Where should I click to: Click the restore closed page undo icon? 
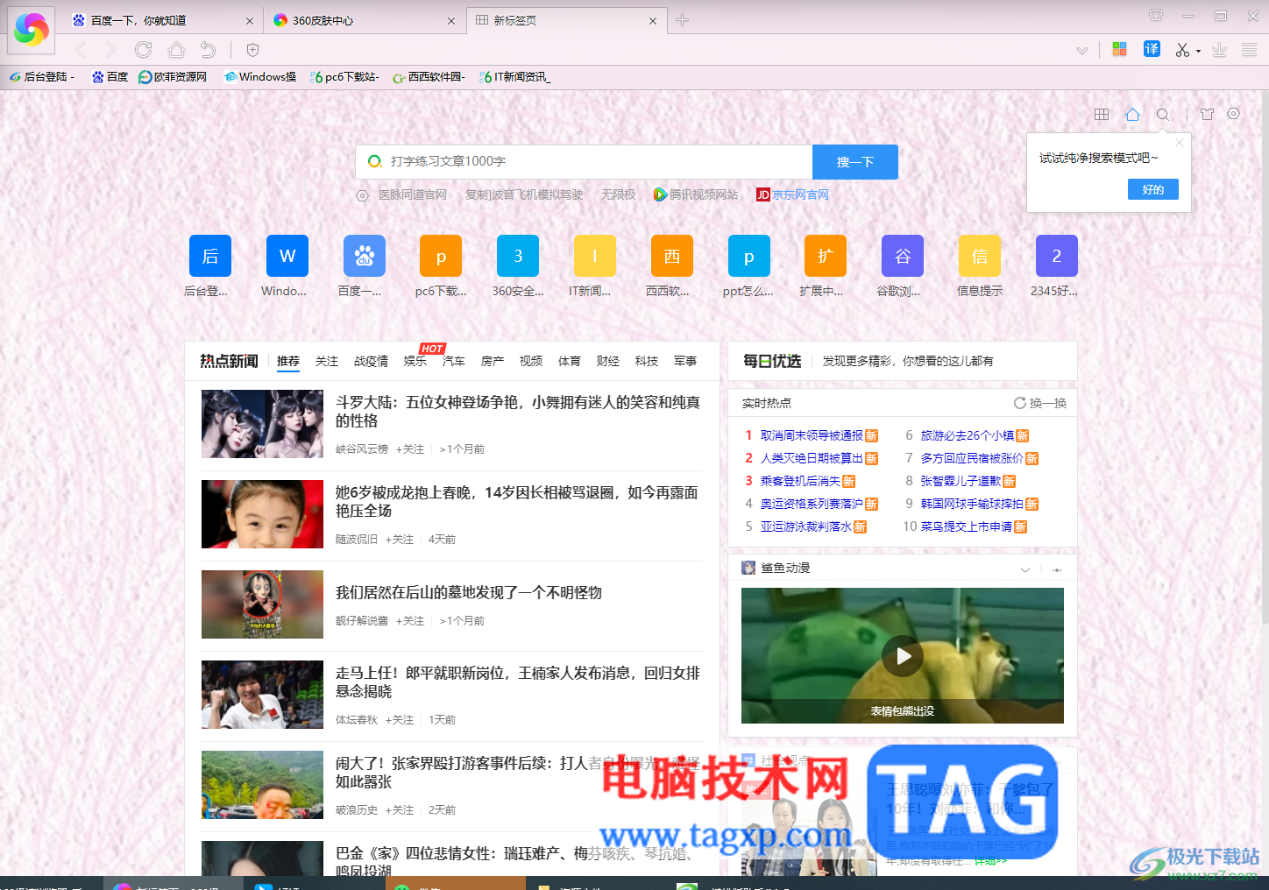(208, 50)
